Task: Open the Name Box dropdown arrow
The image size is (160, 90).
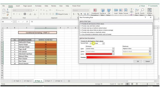Action: click(x=12, y=22)
